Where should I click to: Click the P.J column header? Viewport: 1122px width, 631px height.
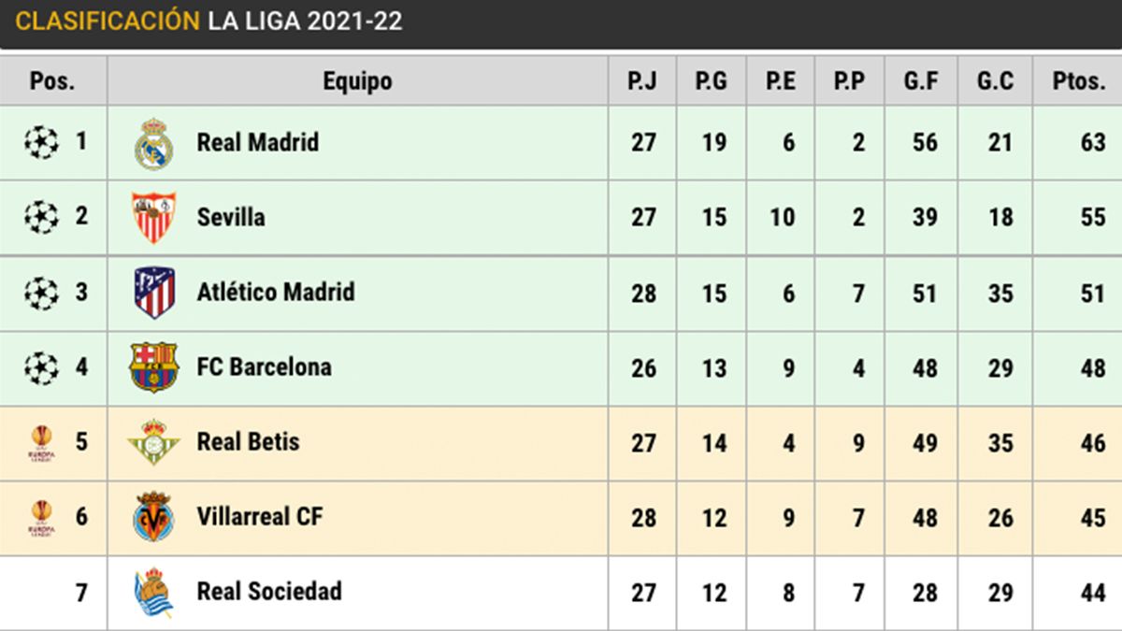tap(642, 81)
